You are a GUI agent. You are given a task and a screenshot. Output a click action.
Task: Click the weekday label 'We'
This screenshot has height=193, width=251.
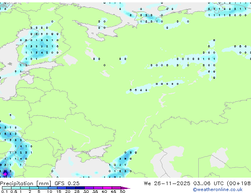pos(147,184)
